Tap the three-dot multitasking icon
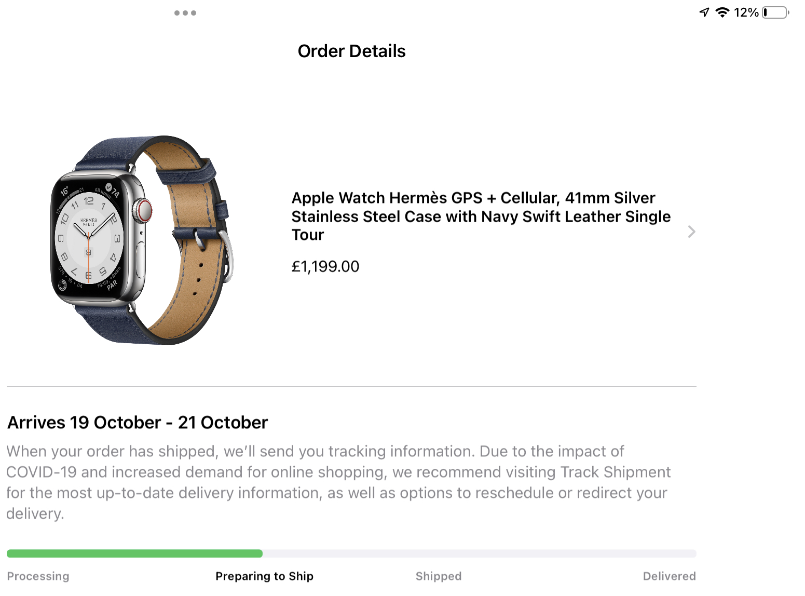The height and width of the screenshot is (596, 805). coord(185,13)
